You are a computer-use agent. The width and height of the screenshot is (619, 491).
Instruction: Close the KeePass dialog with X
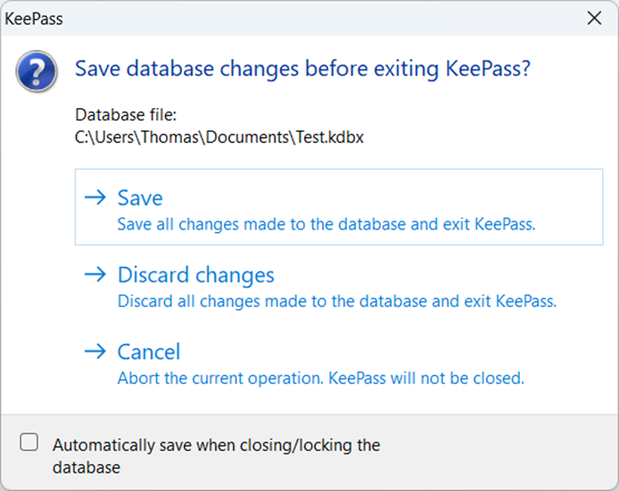click(x=594, y=17)
